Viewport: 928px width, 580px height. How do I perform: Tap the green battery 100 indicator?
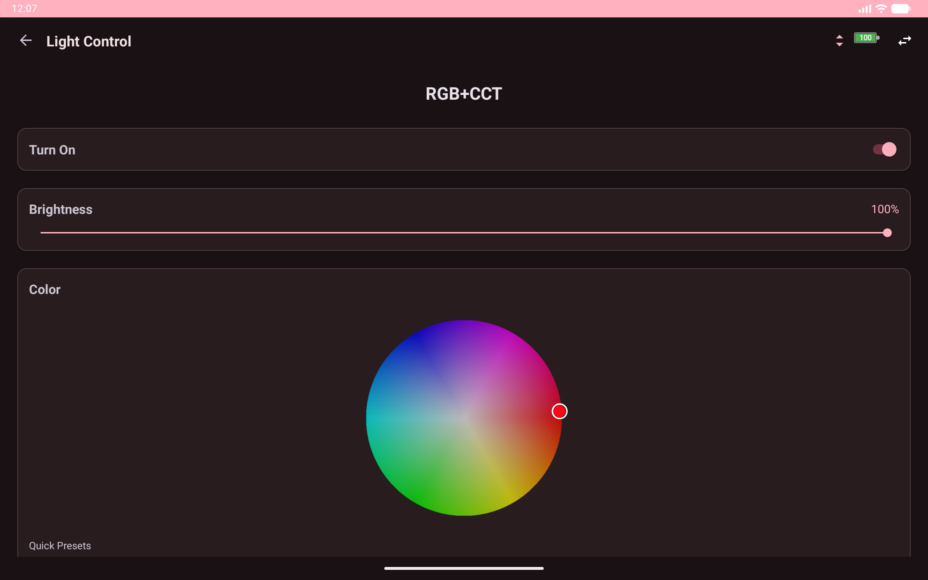(x=866, y=38)
